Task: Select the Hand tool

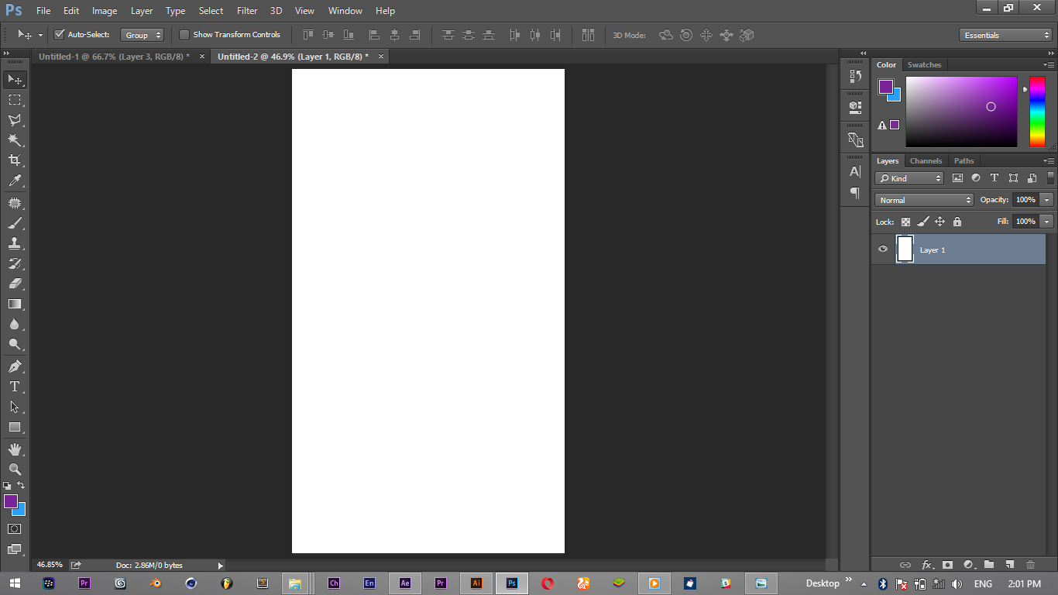Action: (15, 449)
